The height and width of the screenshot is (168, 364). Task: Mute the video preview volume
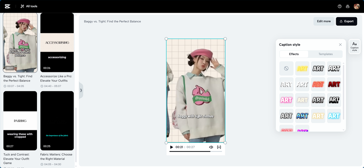(211, 147)
